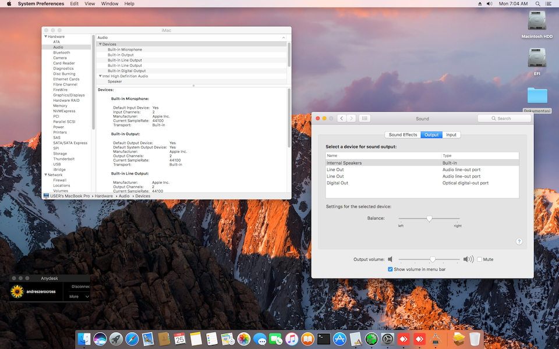Open Launchpad rocket icon in Dock

[116, 339]
